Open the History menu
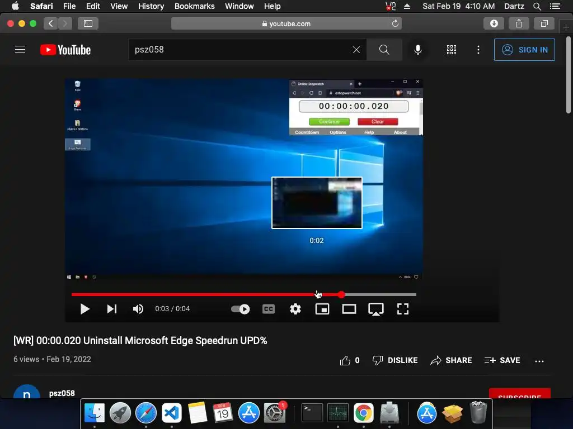 point(151,6)
